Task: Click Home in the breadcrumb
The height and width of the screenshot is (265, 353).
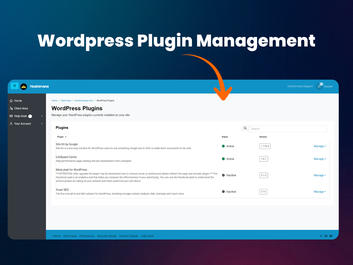Action: (54, 101)
